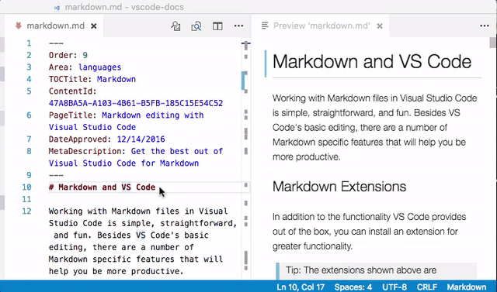The width and height of the screenshot is (497, 292).
Task: Change indentation via Spaces: 4
Action: 353,287
